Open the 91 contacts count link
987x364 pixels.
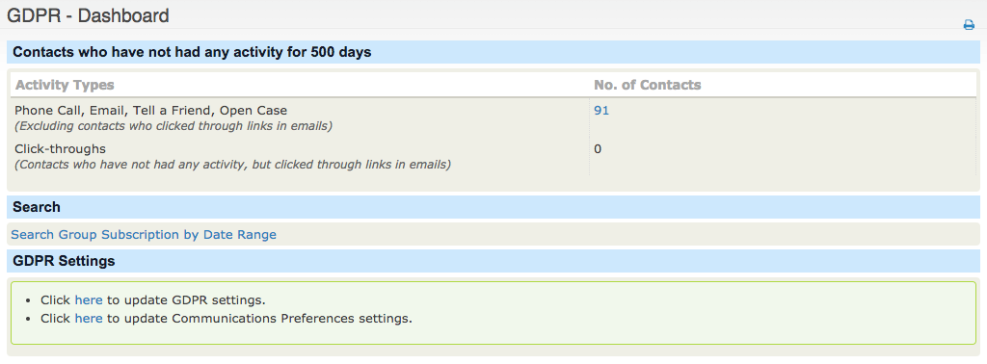(x=601, y=111)
